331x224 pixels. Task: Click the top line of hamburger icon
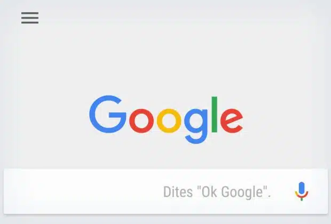click(x=30, y=13)
